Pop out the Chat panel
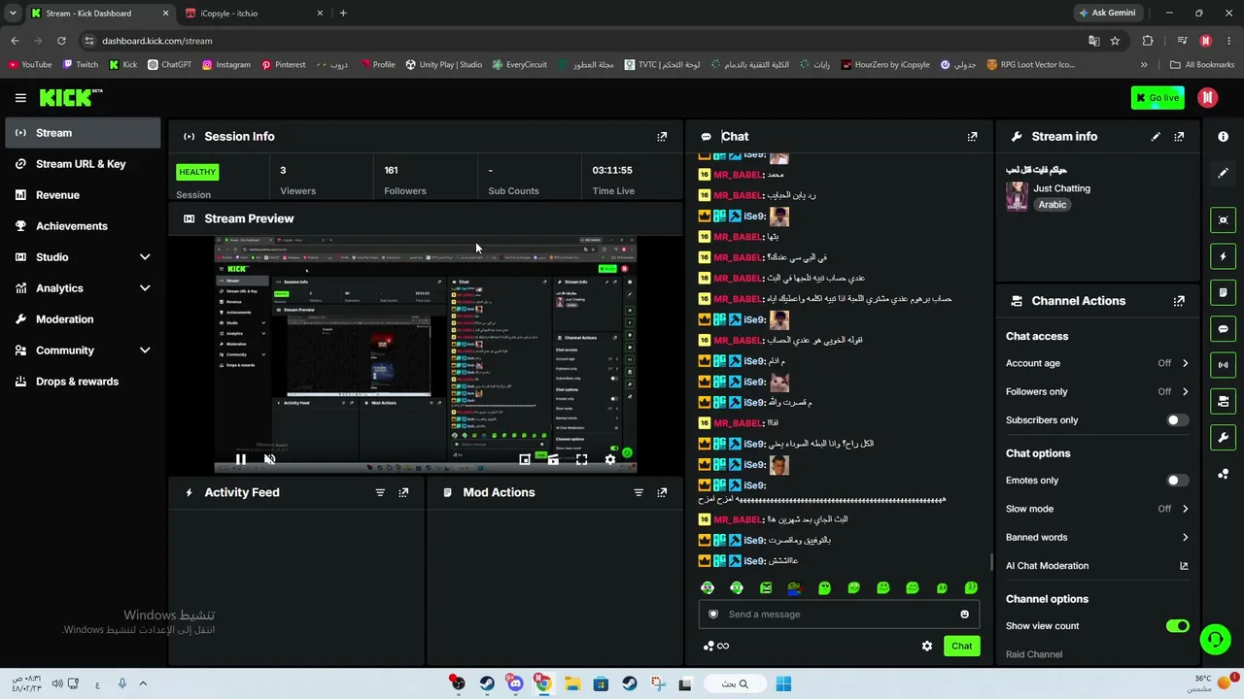 972,137
